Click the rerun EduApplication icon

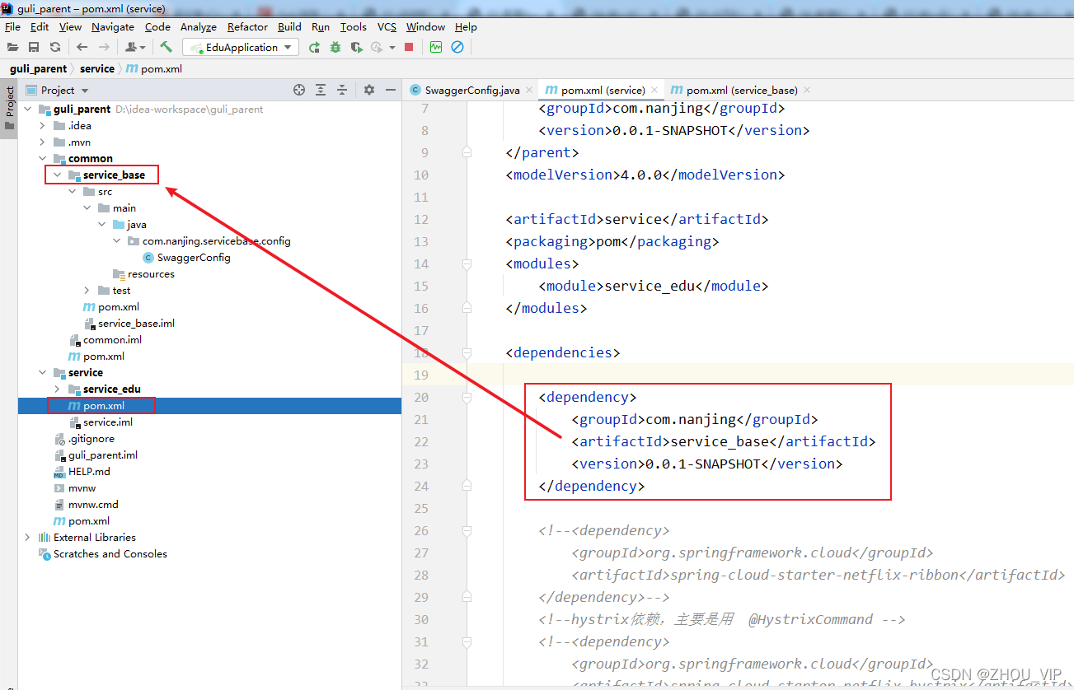[314, 48]
